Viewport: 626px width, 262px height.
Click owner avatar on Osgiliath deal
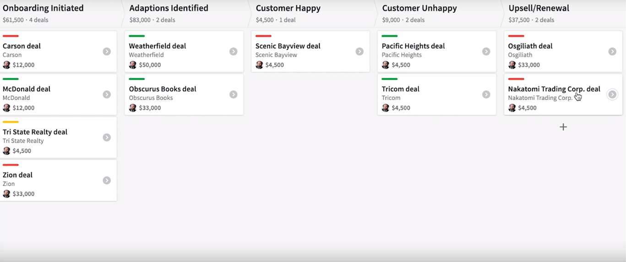[x=512, y=65]
